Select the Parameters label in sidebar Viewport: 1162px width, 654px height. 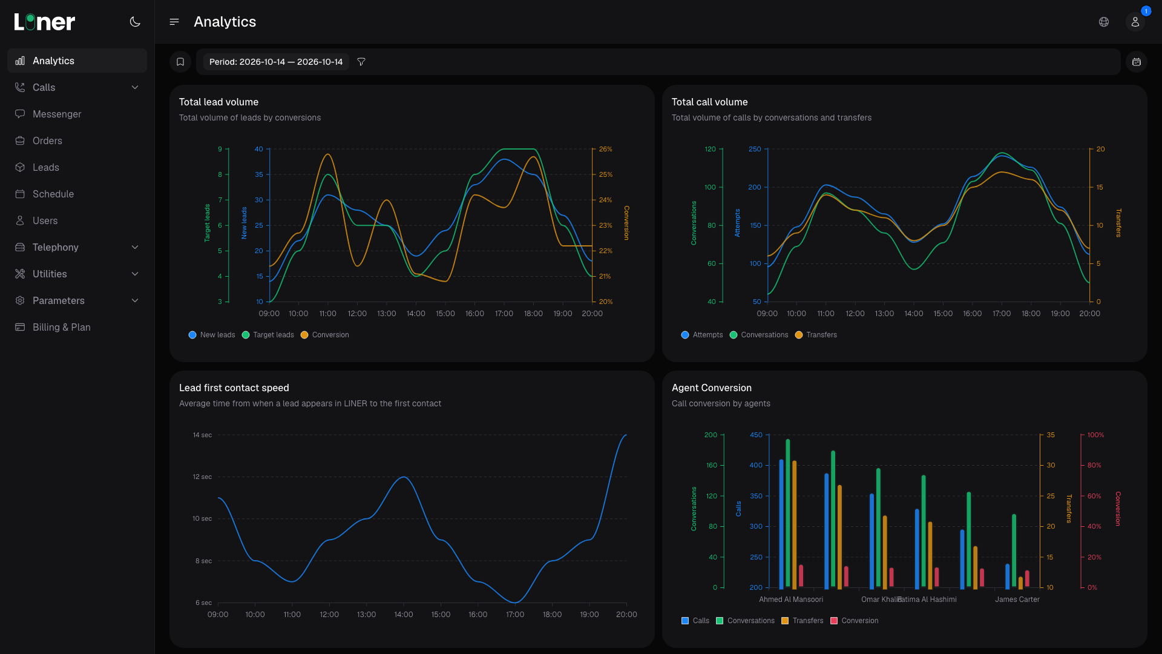pyautogui.click(x=59, y=300)
